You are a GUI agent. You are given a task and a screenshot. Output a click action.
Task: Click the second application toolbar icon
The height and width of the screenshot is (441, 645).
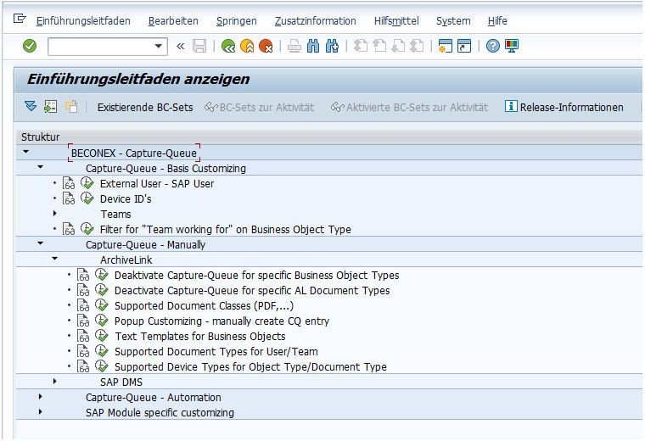[51, 107]
